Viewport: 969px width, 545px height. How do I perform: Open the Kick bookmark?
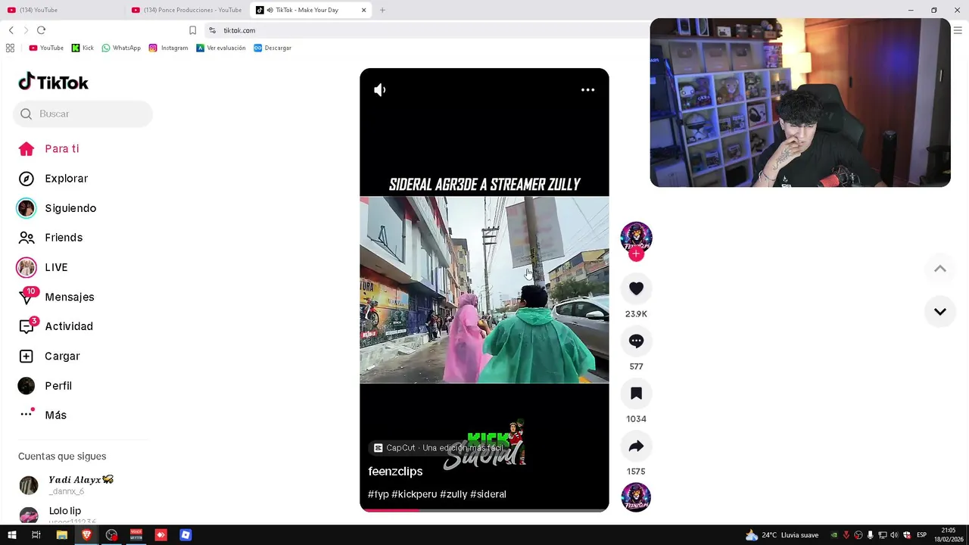83,48
